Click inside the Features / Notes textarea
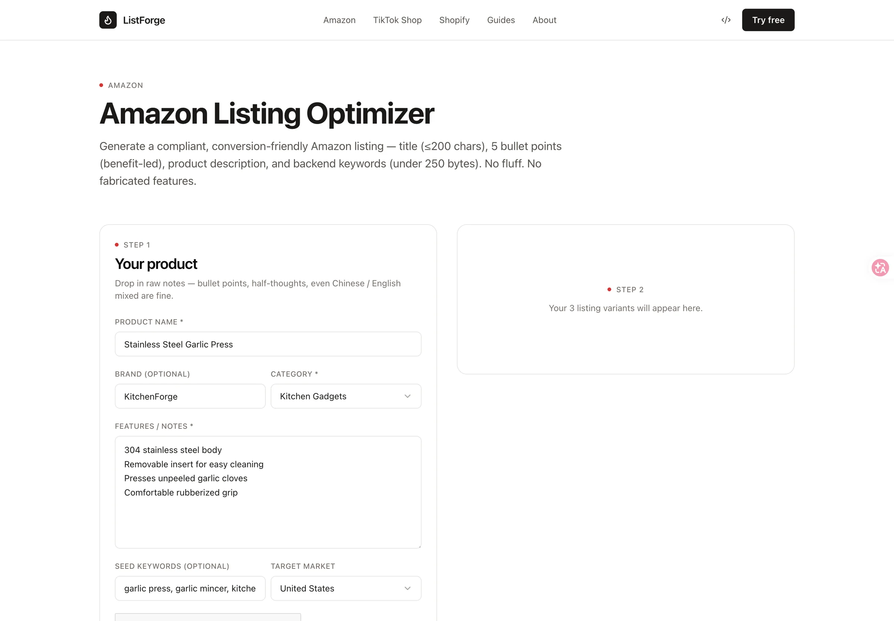Viewport: 894px width, 621px height. 268,492
